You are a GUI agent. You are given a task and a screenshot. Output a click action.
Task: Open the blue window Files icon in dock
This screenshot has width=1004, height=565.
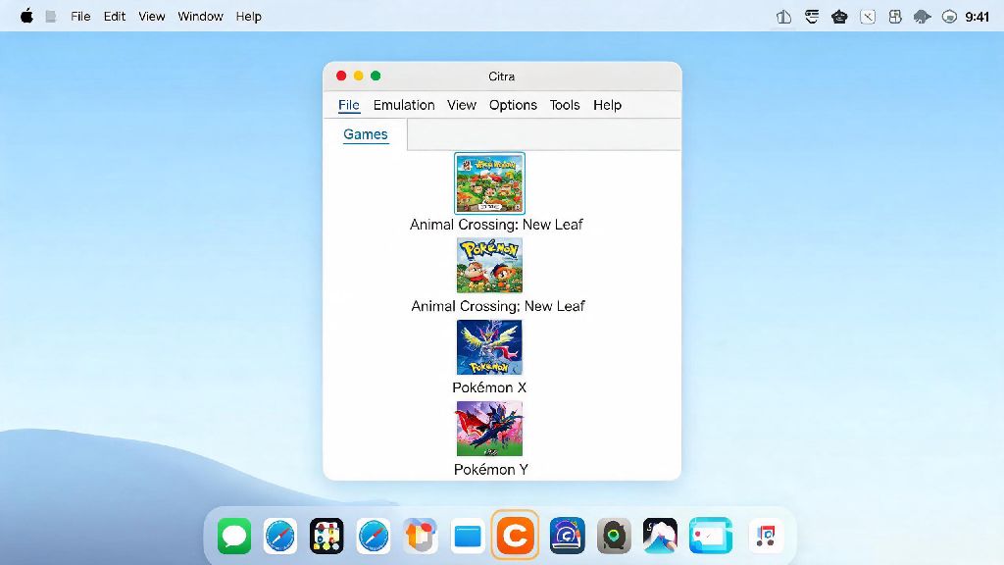coord(468,537)
